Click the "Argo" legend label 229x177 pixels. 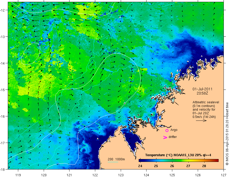(174, 130)
